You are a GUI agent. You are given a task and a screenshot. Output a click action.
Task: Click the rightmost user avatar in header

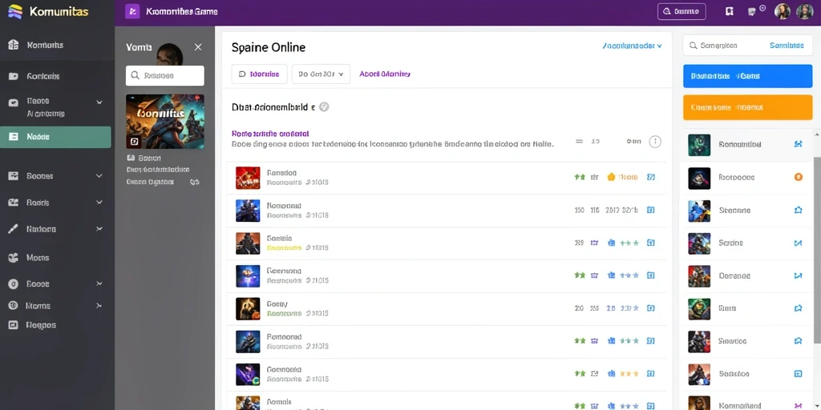point(804,11)
